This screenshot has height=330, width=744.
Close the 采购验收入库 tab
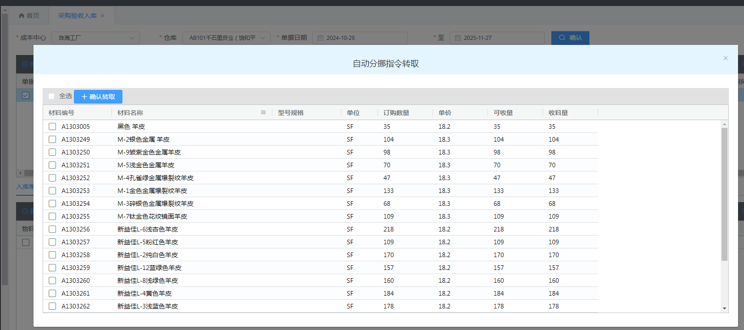(103, 16)
